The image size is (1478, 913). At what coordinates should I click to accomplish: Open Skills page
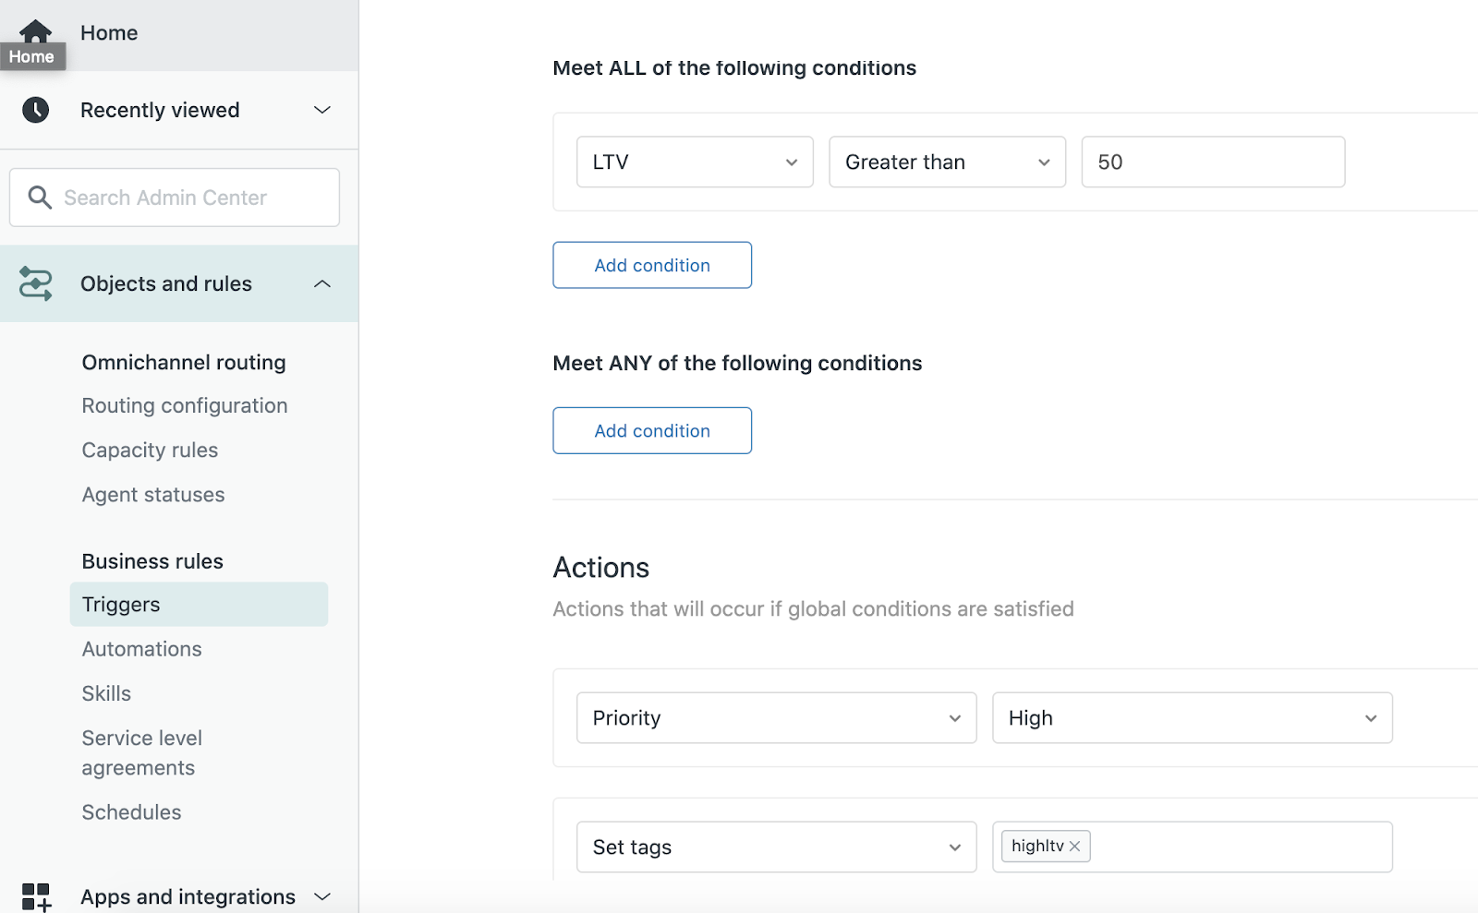(x=106, y=692)
